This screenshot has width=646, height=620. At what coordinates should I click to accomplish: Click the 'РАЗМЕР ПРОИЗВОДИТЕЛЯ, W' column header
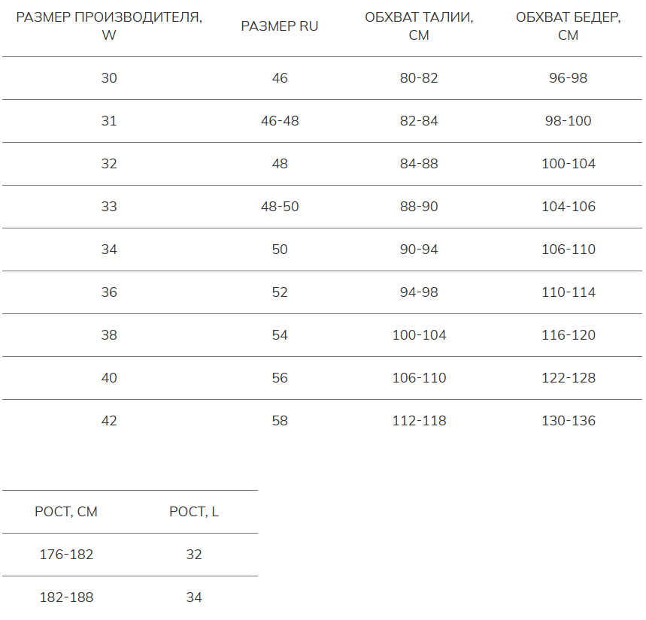point(109,26)
